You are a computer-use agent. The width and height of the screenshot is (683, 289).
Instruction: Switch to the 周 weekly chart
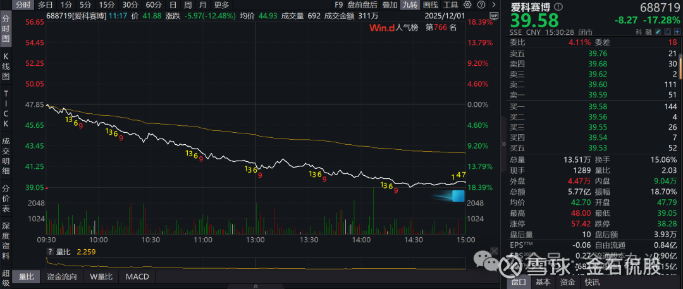click(188, 5)
